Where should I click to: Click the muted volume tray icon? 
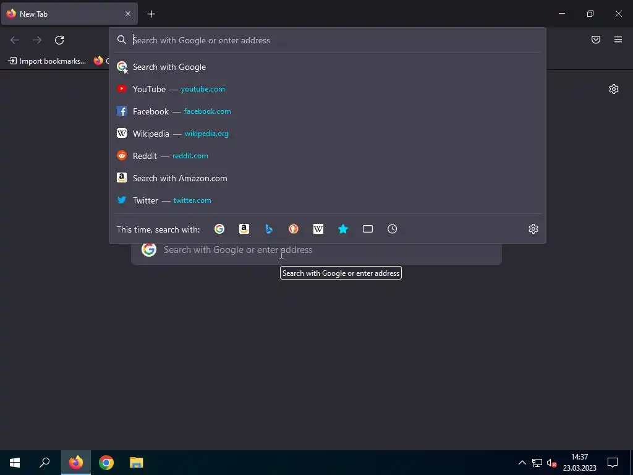tap(551, 463)
